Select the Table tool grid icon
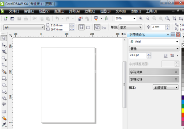184x129 pixels. 4,111
